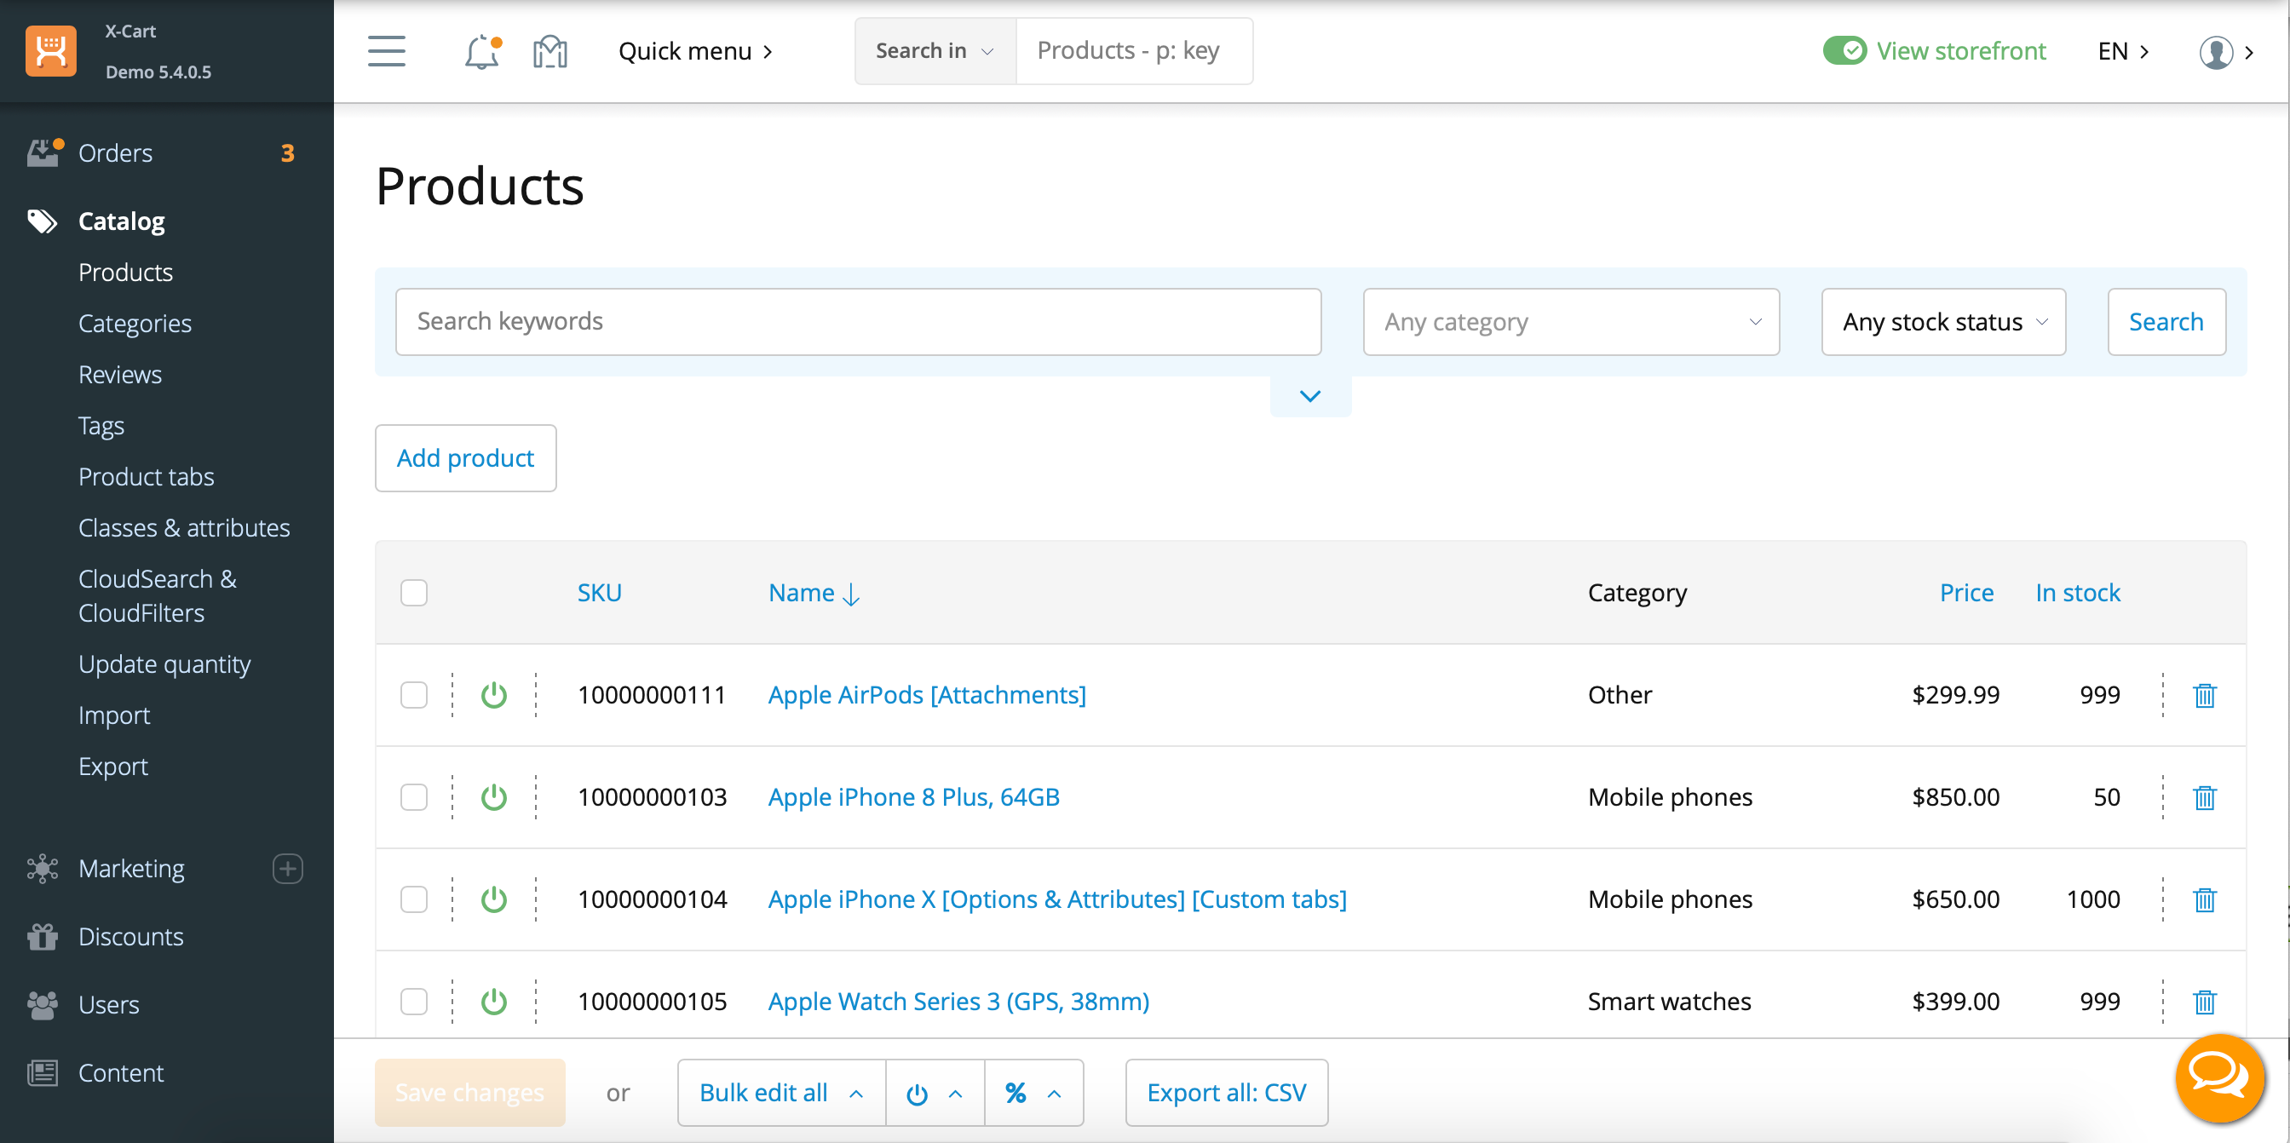Click the Search button
Image resolution: width=2290 pixels, height=1143 pixels.
pos(2166,322)
